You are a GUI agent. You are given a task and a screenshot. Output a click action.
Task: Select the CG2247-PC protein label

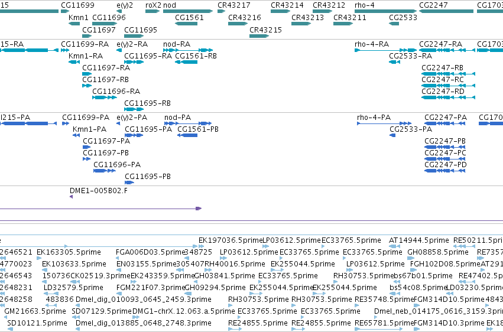pyautogui.click(x=445, y=153)
